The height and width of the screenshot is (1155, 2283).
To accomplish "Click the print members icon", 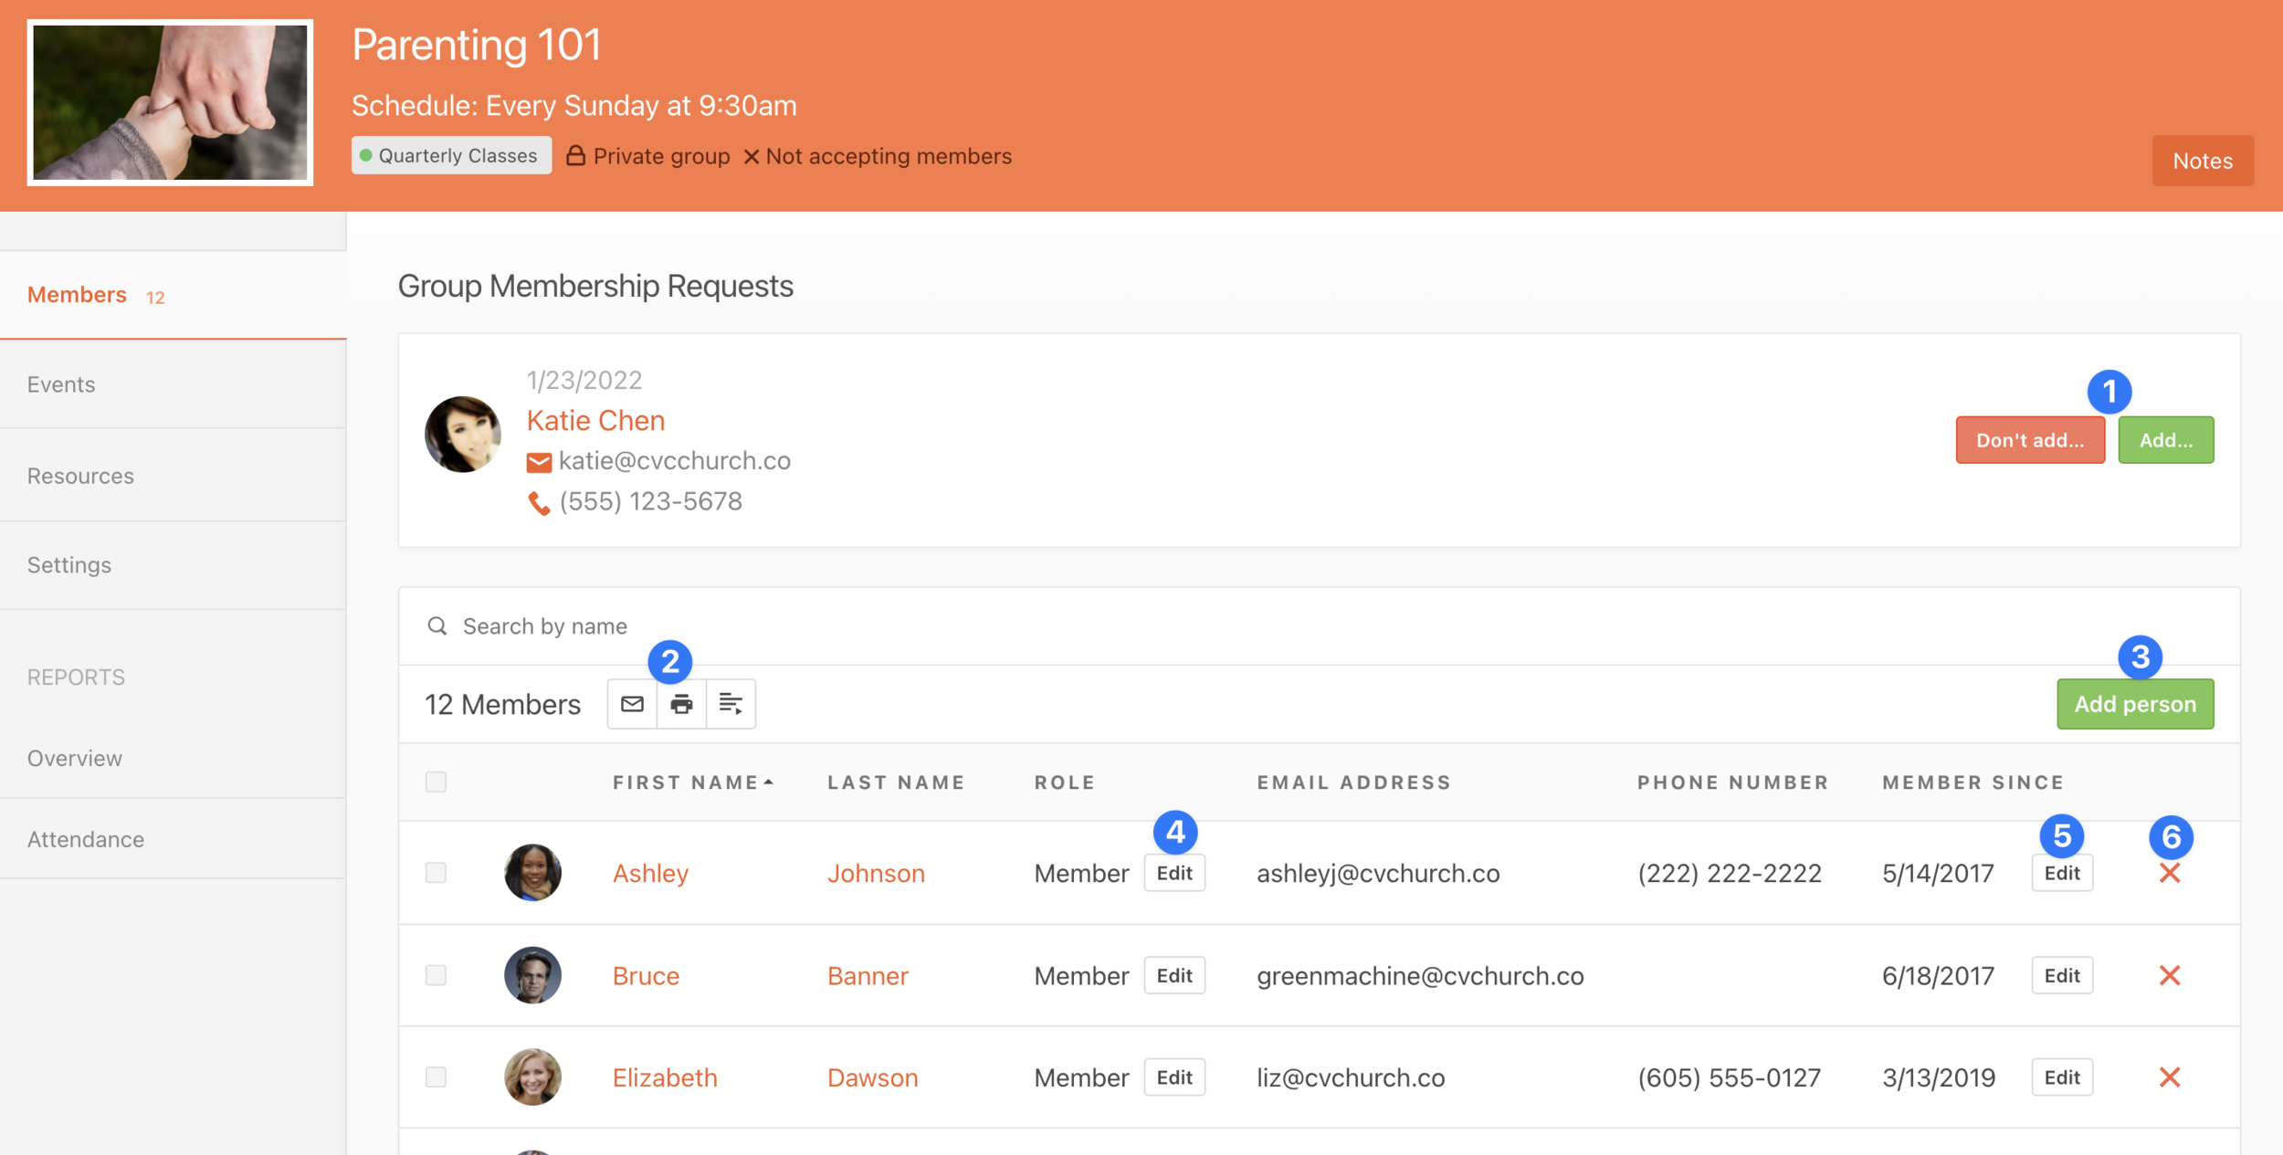I will pos(681,704).
